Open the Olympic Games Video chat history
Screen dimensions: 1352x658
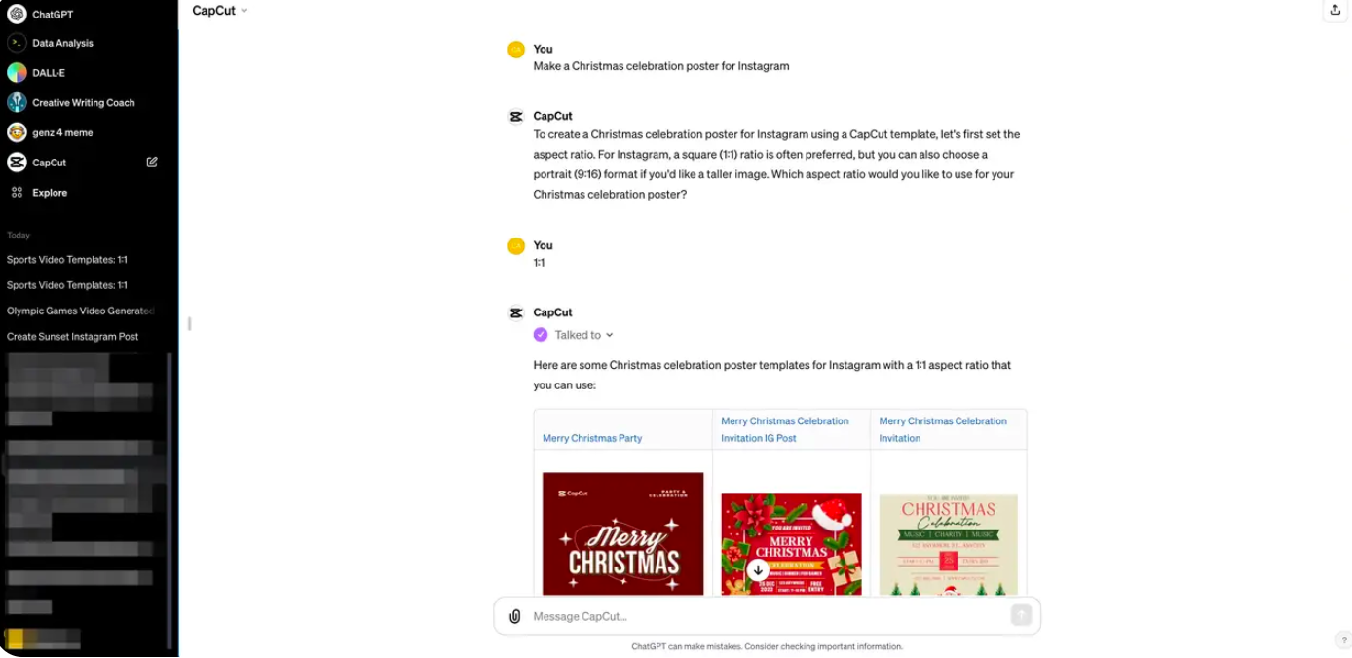(x=81, y=311)
